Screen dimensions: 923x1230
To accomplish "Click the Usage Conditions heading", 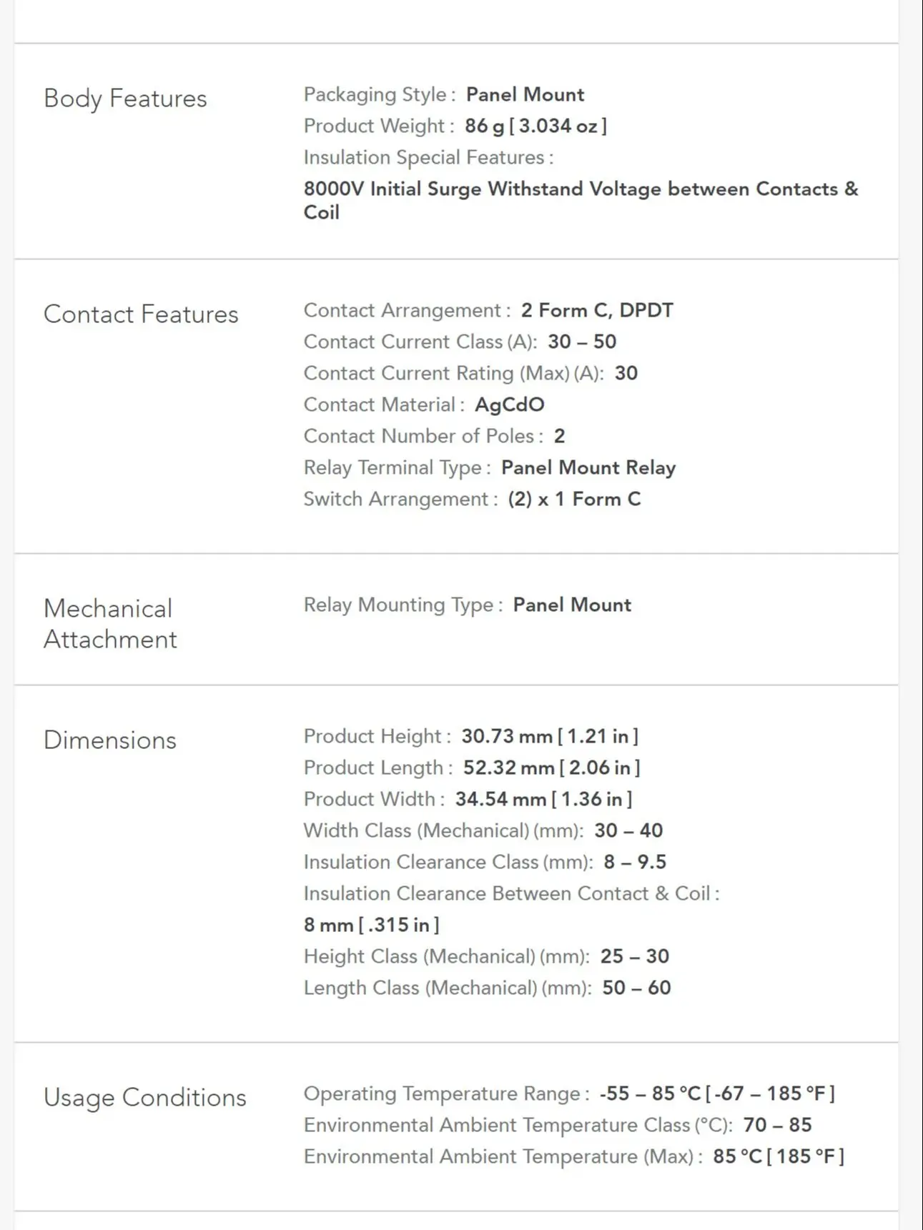I will tap(145, 1097).
